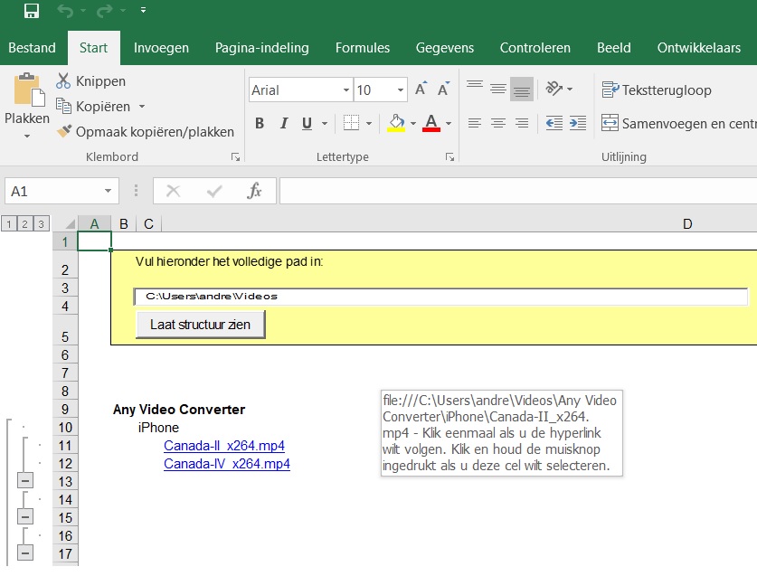The width and height of the screenshot is (757, 576).
Task: Collapse outline group at row 13
Action: [25, 481]
